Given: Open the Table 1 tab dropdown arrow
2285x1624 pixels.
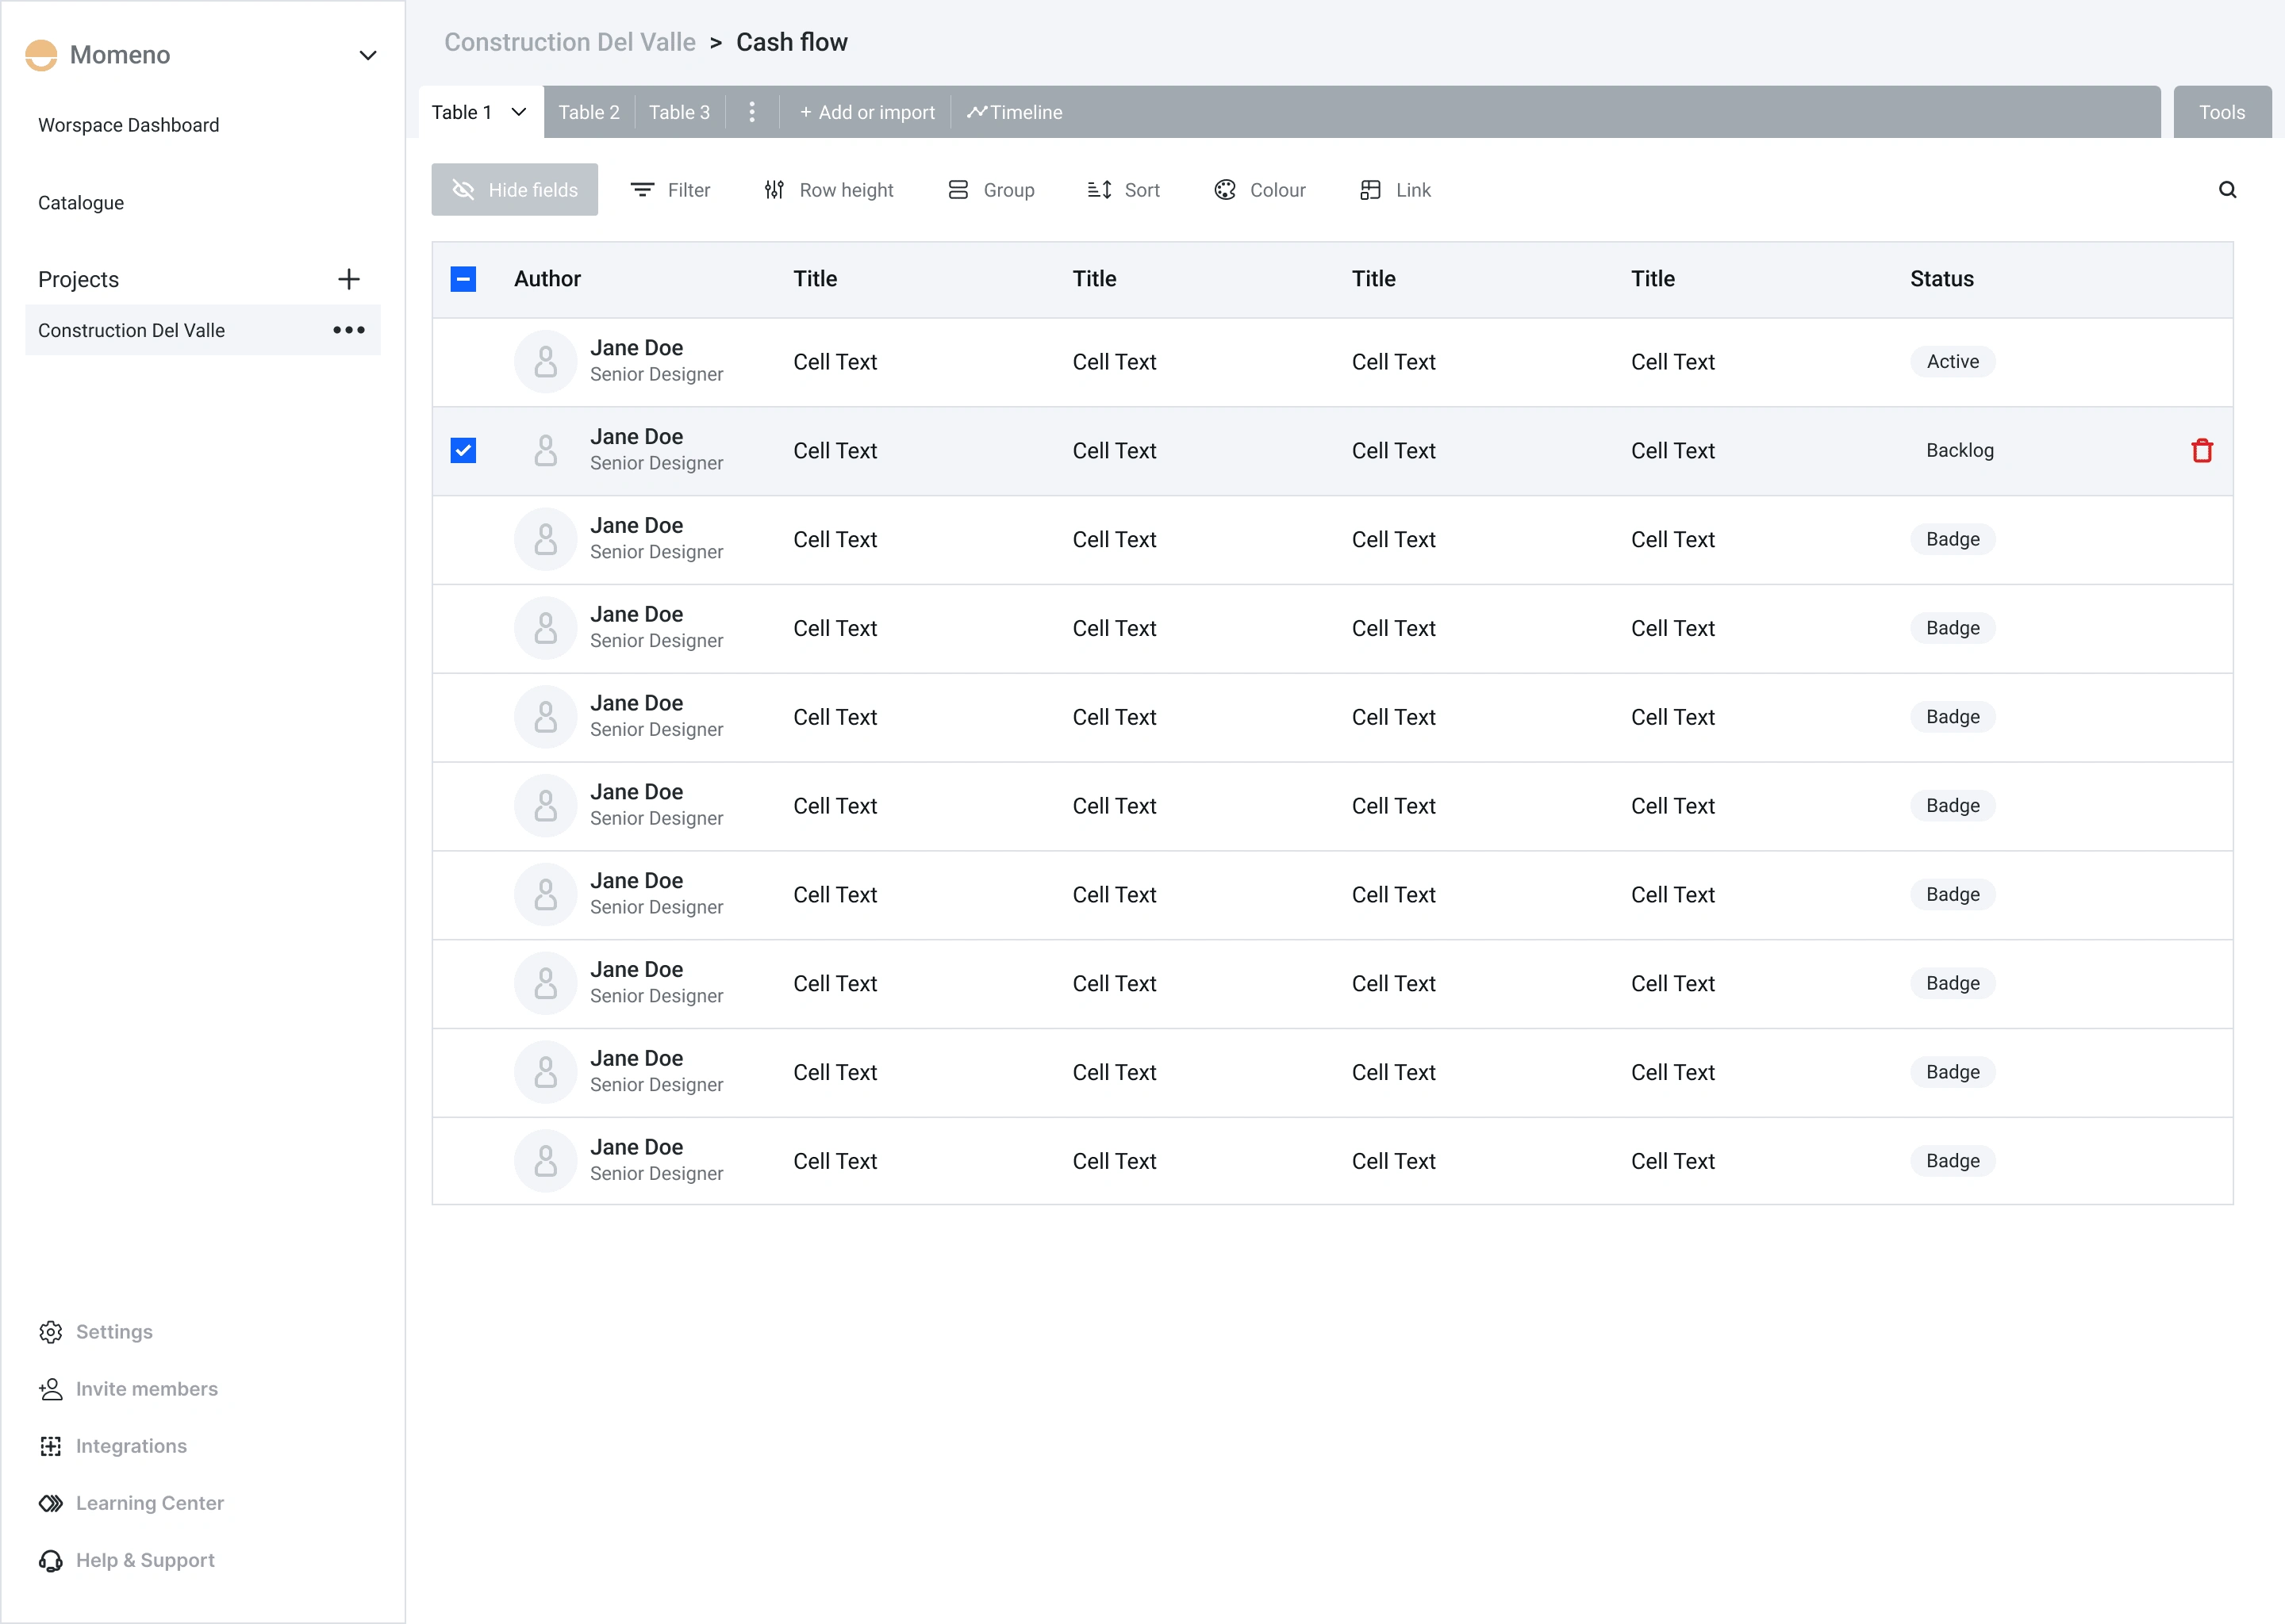Looking at the screenshot, I should [518, 112].
